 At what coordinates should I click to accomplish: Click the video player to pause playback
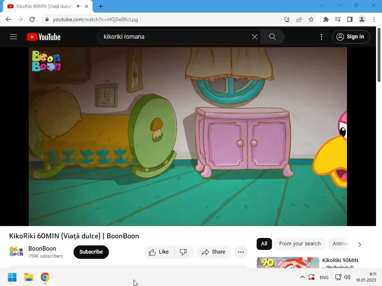188,136
